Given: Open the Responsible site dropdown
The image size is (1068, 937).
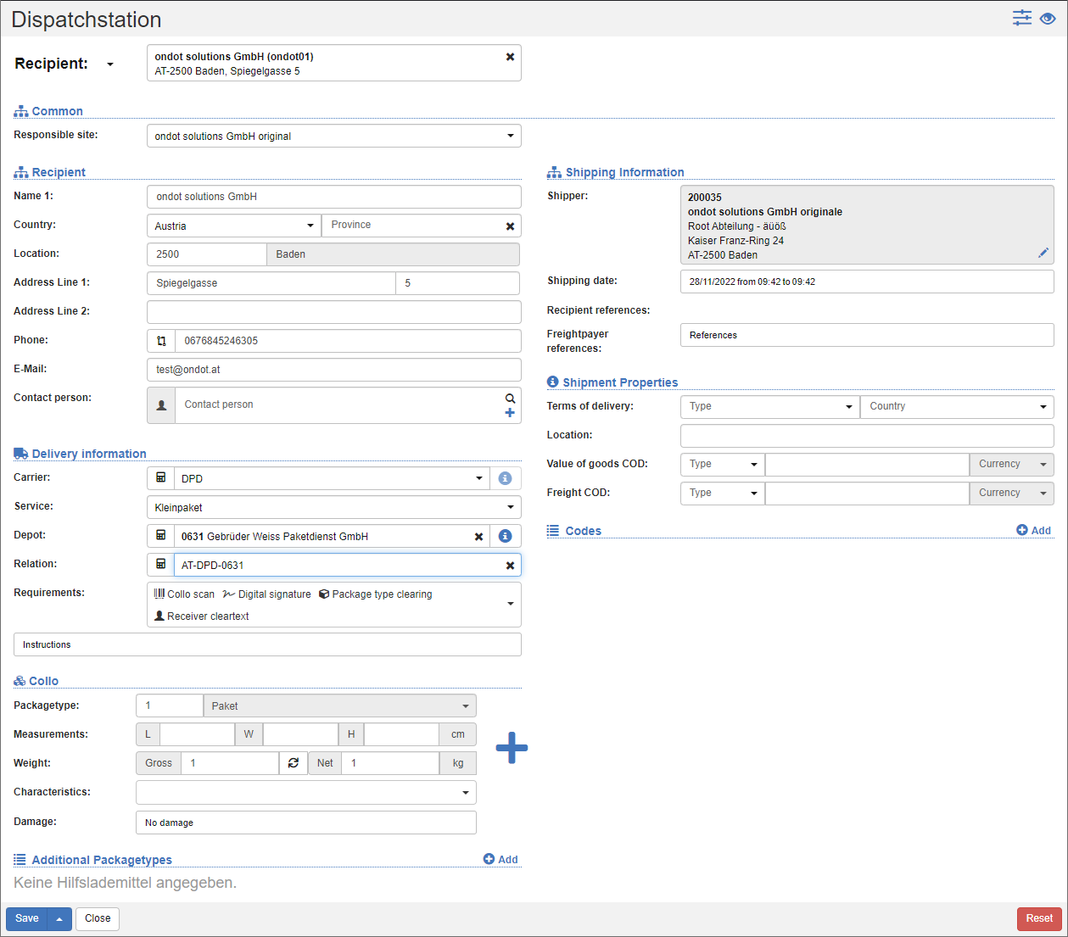Looking at the screenshot, I should (333, 137).
